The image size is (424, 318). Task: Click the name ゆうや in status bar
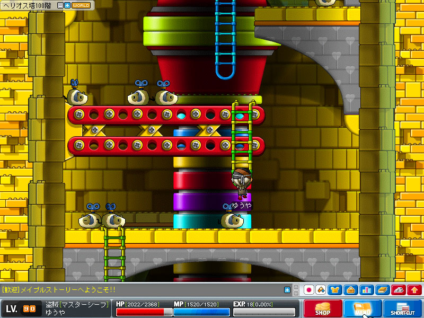(55, 312)
